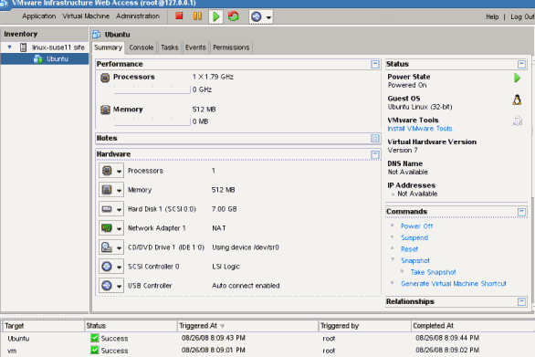Open Network Adapter 1 dropdown arrow
Image resolution: width=535 pixels, height=357 pixels.
(119, 228)
